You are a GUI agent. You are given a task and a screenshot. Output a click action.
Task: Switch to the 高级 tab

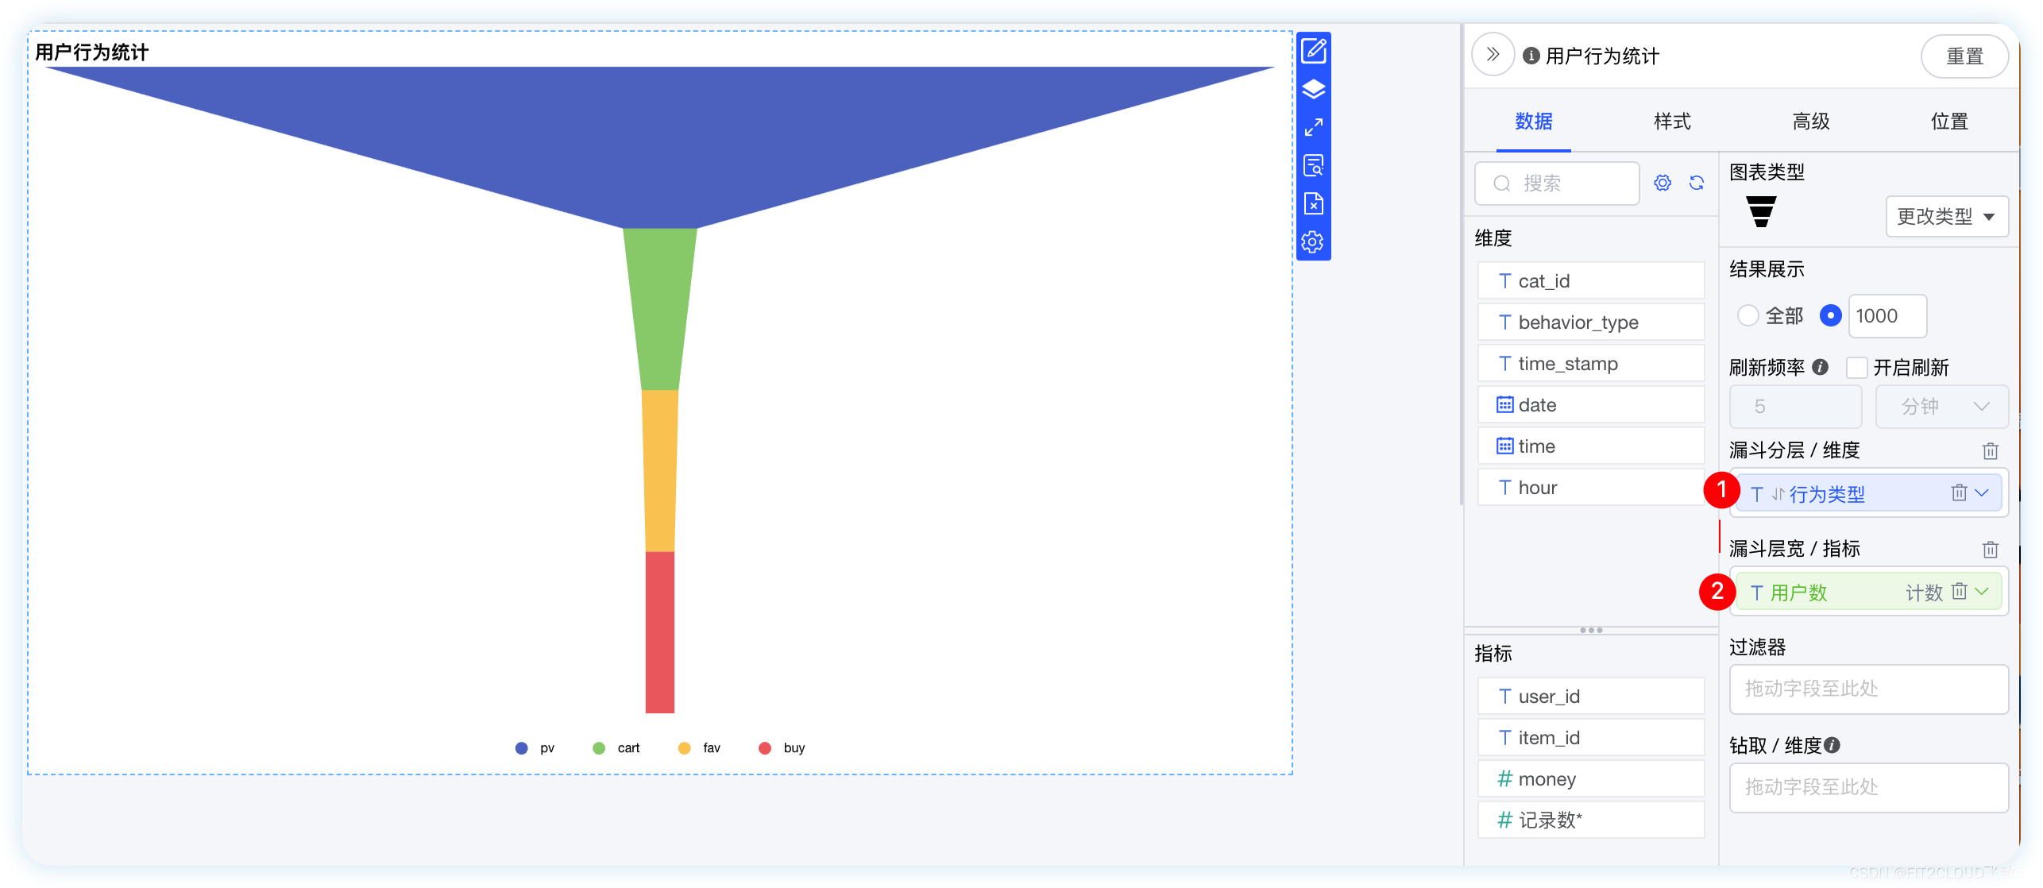coord(1802,120)
